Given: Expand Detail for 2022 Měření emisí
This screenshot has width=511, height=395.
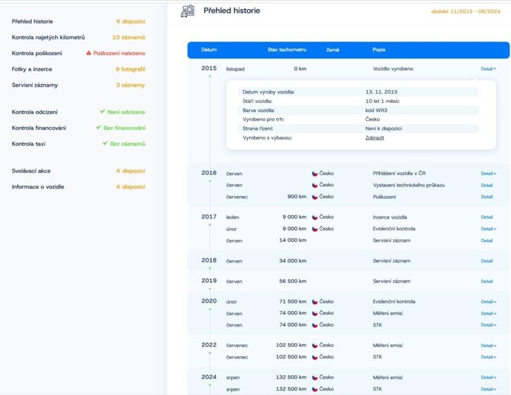Looking at the screenshot, I should 488,346.
